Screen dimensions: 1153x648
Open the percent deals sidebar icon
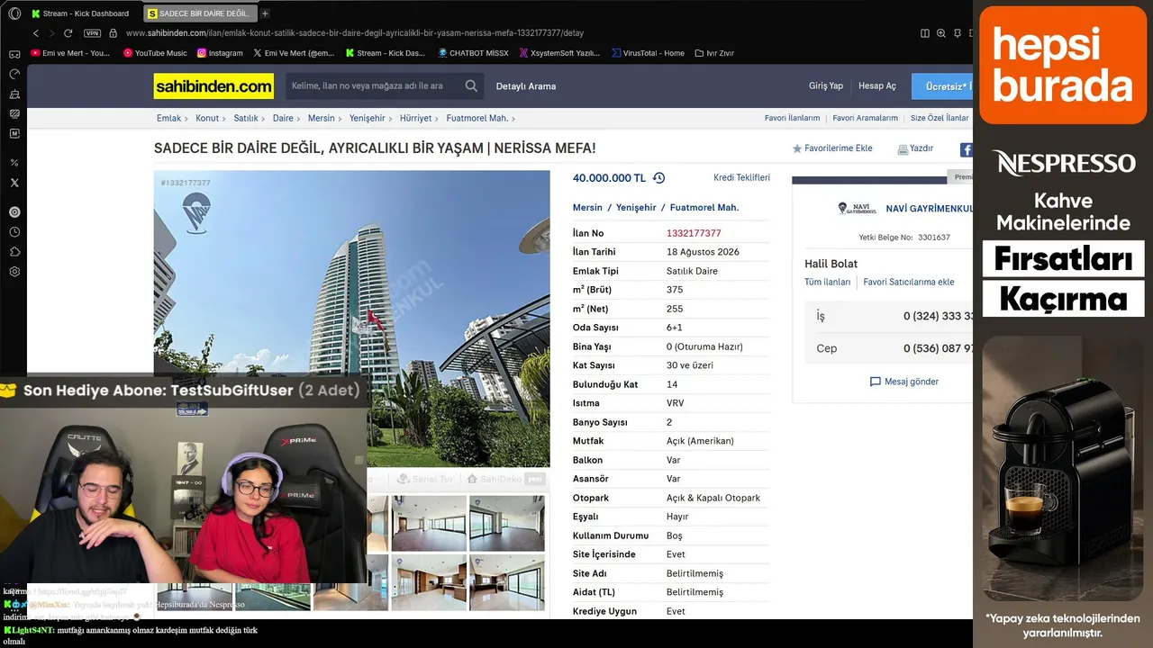(x=14, y=163)
